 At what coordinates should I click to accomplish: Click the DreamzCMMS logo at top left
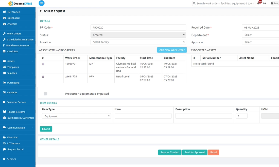pos(19,3)
